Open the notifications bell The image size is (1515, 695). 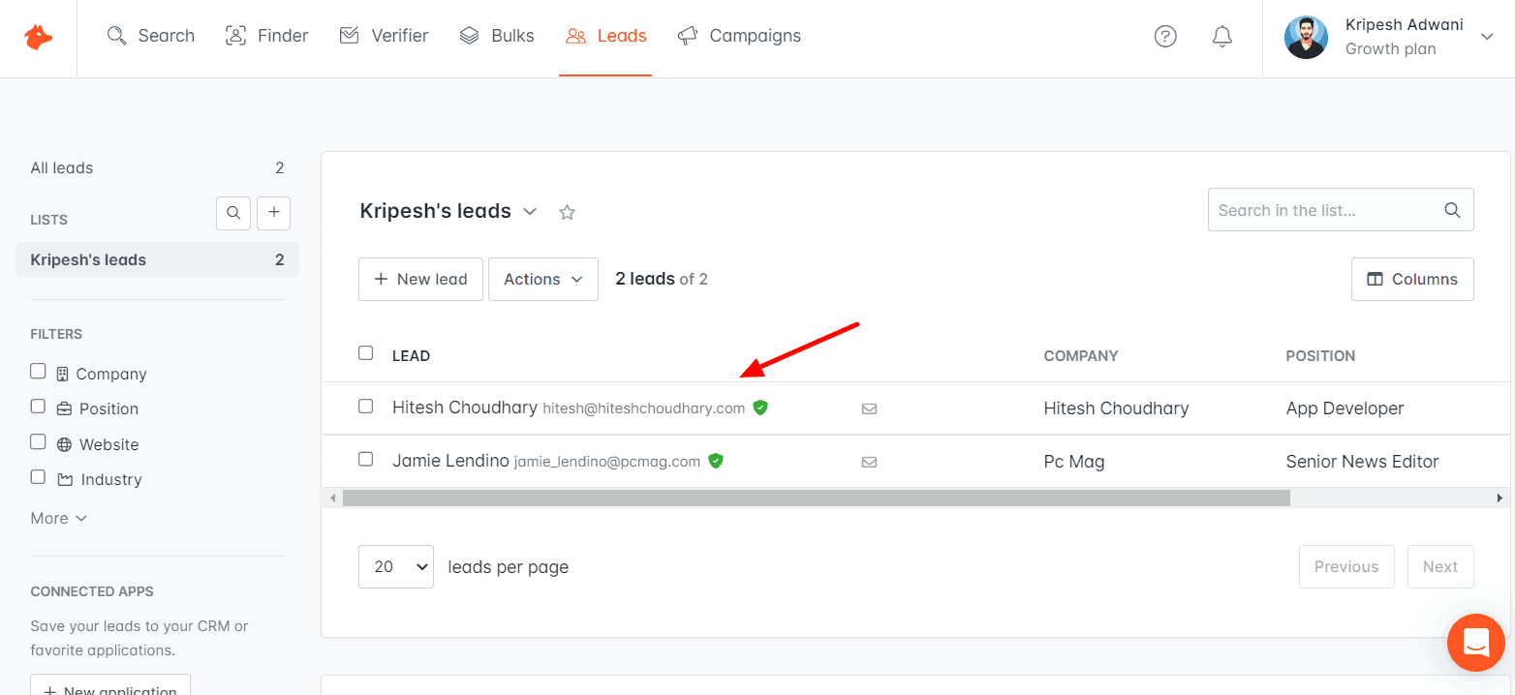[1222, 37]
